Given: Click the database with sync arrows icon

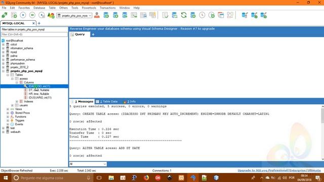Looking at the screenshot, I should (x=174, y=15).
